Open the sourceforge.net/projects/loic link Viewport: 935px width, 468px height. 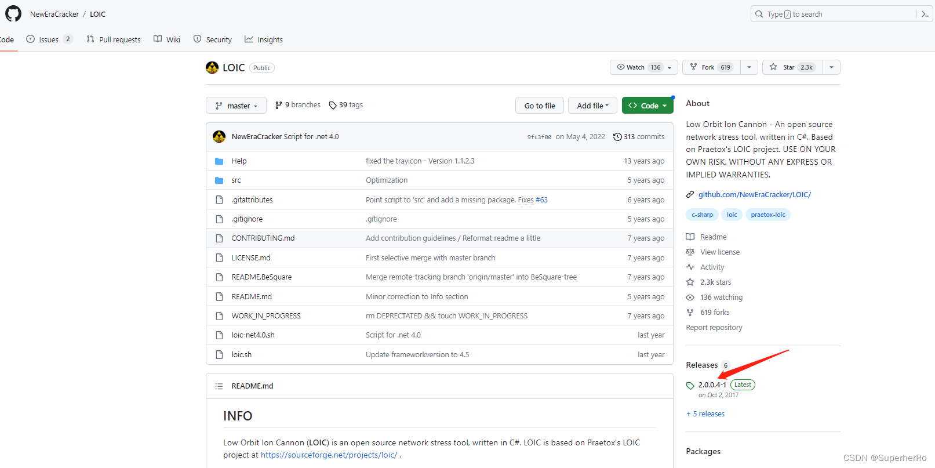(329, 455)
